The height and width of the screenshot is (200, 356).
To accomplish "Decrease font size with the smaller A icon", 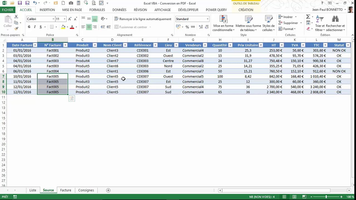I will (75, 19).
